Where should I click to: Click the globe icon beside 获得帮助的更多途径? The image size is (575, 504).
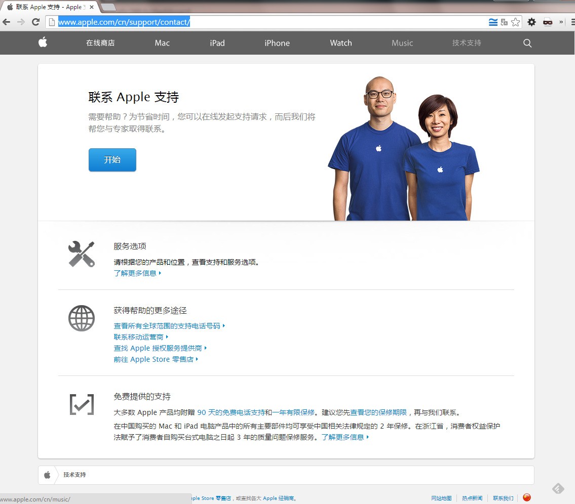(x=82, y=318)
